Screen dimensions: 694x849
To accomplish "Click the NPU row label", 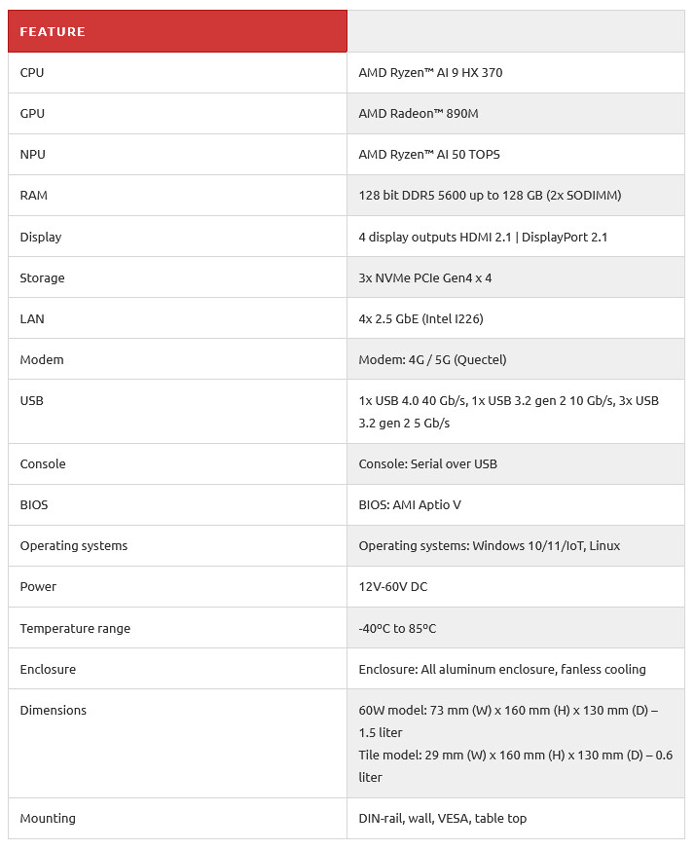I will pos(32,155).
